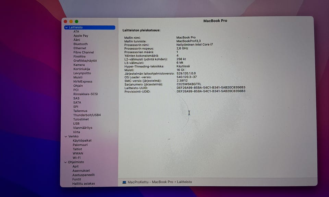Open Rinnakkais-SCSI details

[x=85, y=94]
